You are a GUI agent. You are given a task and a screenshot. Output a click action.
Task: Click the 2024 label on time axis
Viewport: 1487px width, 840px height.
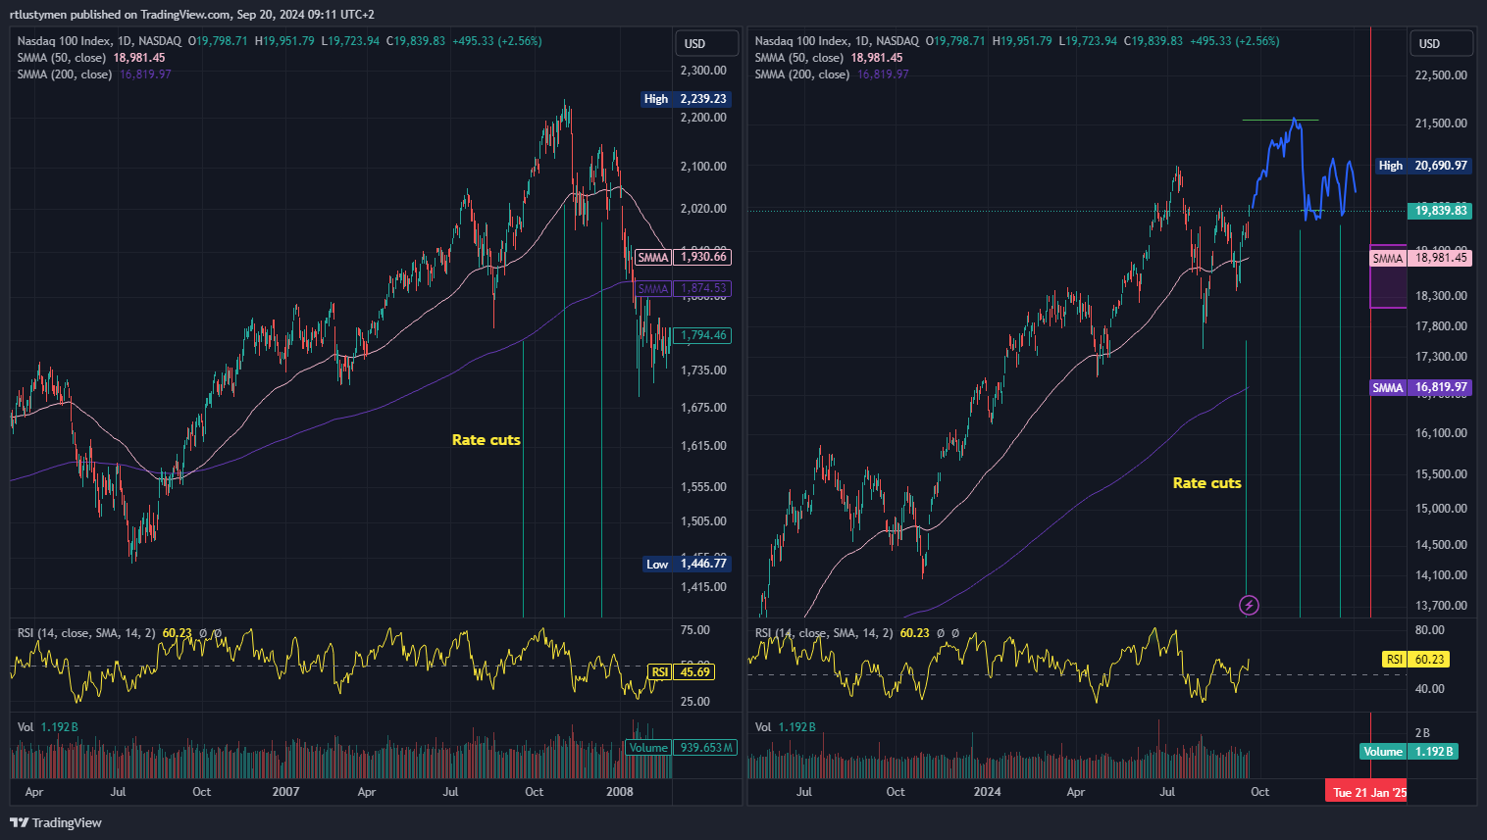pos(988,792)
